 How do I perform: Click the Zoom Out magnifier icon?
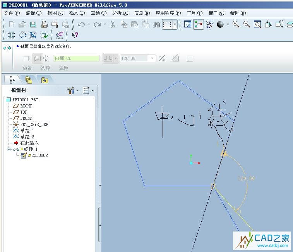247,24
